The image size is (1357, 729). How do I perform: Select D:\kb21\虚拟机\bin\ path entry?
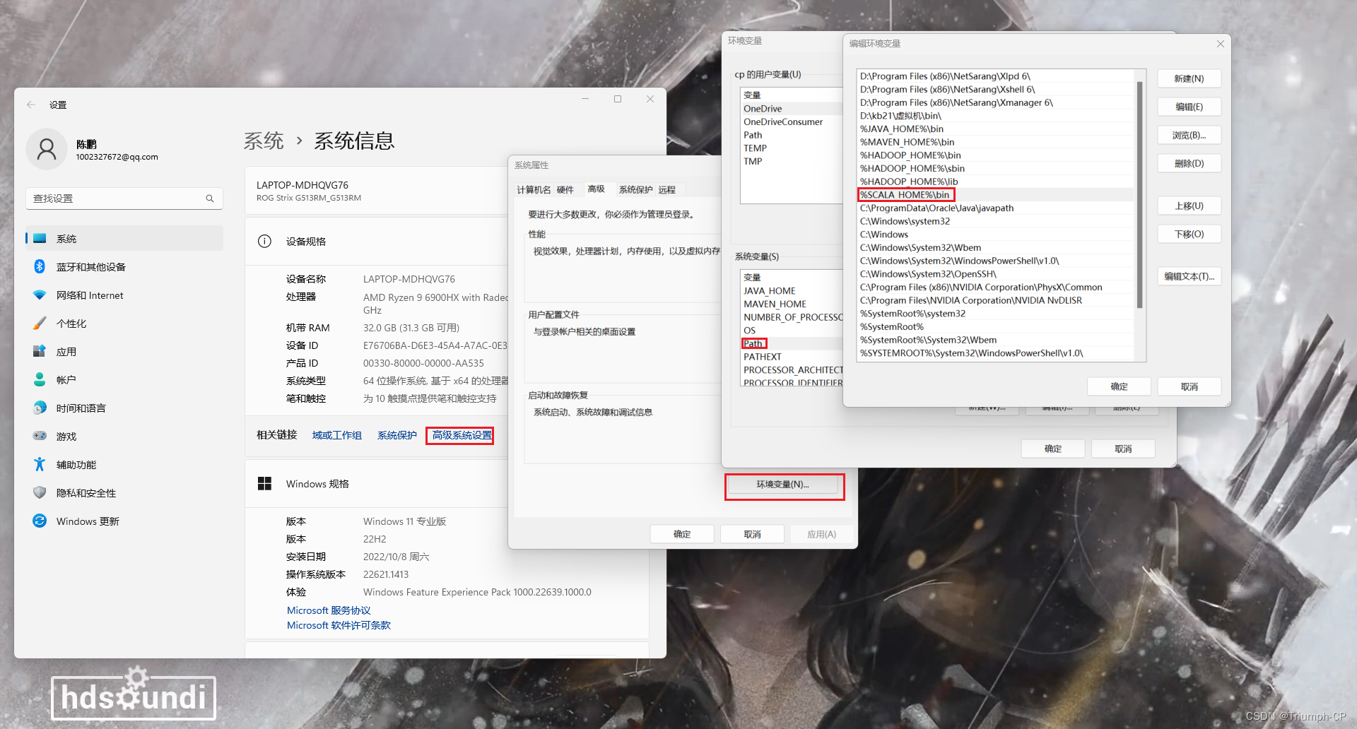pos(995,116)
